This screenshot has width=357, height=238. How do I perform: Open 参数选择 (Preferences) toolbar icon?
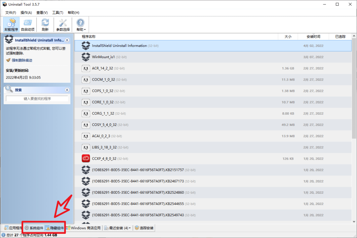pos(63,24)
